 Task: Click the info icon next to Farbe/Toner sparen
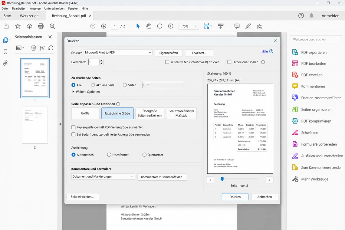pyautogui.click(x=263, y=62)
